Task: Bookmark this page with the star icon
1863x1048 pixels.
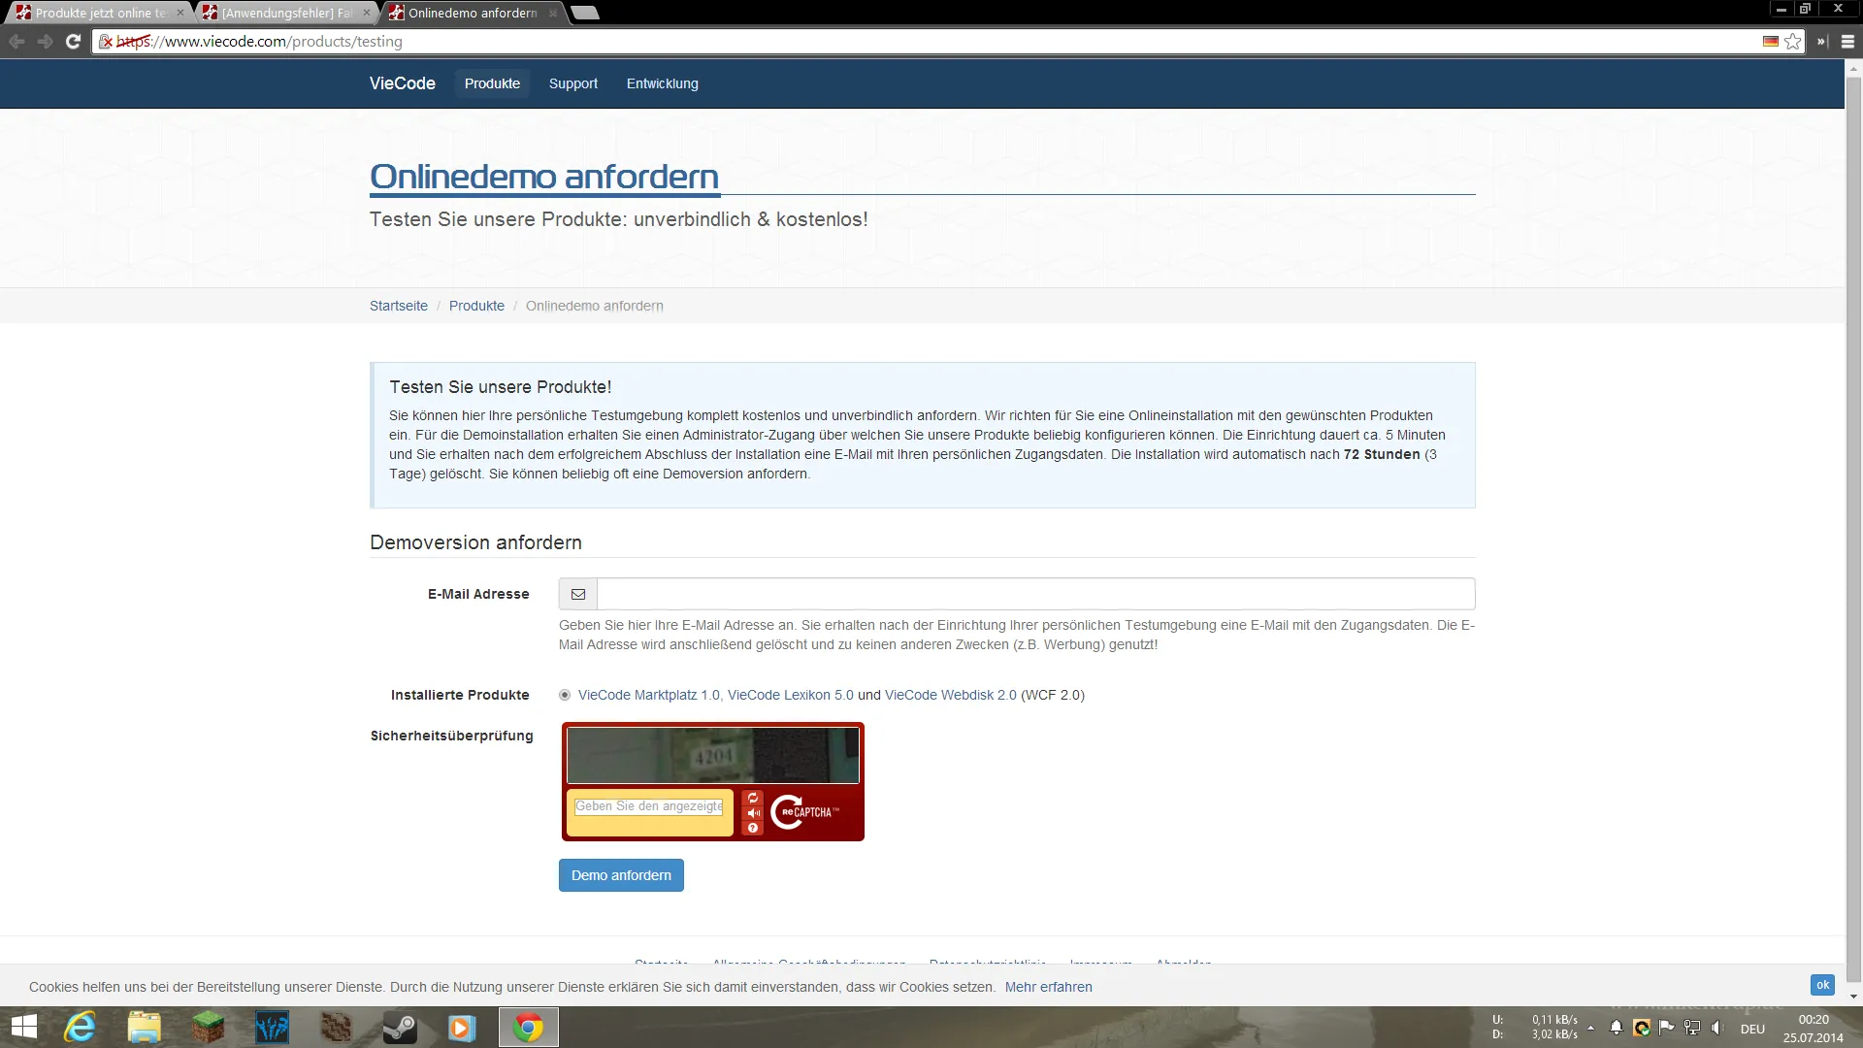Action: pyautogui.click(x=1793, y=42)
